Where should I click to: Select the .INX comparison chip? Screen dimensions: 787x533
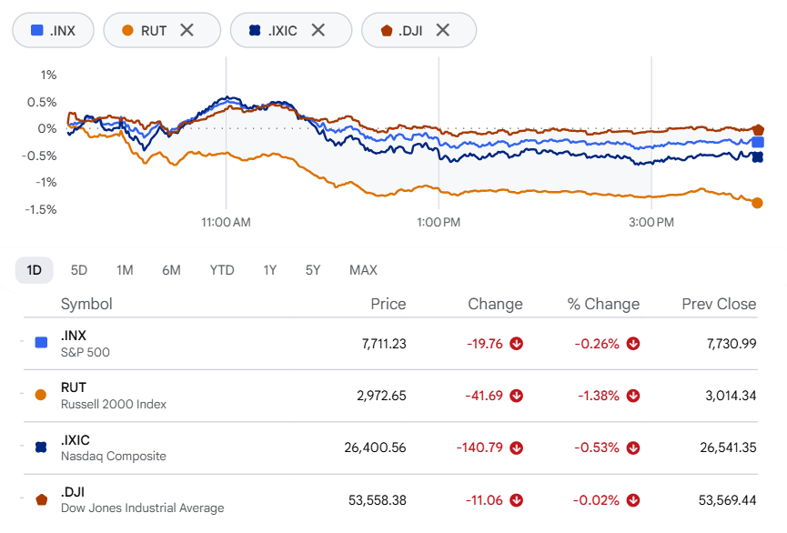point(53,30)
